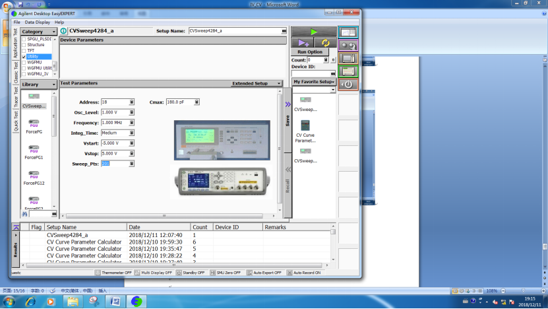Click the green-bordered instrument panel icon

pos(348,71)
